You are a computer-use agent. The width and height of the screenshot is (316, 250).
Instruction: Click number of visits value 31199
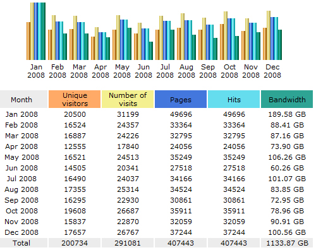coord(128,114)
